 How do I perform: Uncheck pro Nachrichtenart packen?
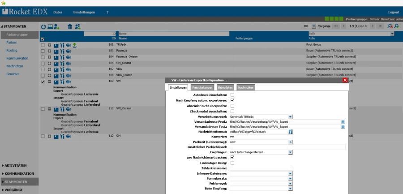pos(232,157)
